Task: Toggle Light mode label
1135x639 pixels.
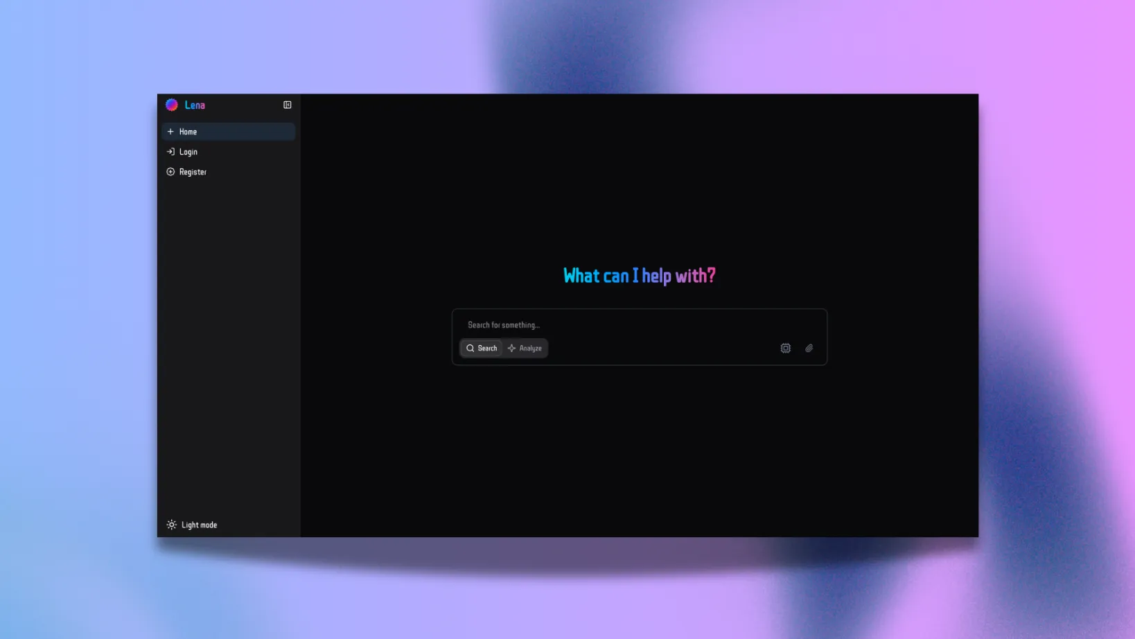Action: tap(199, 525)
